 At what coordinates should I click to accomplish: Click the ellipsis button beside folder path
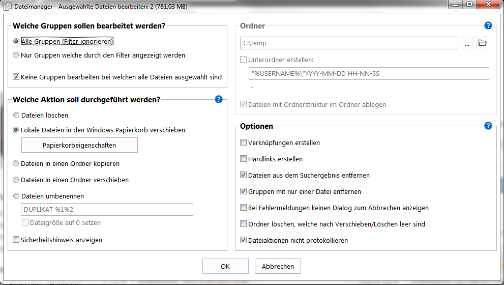467,43
